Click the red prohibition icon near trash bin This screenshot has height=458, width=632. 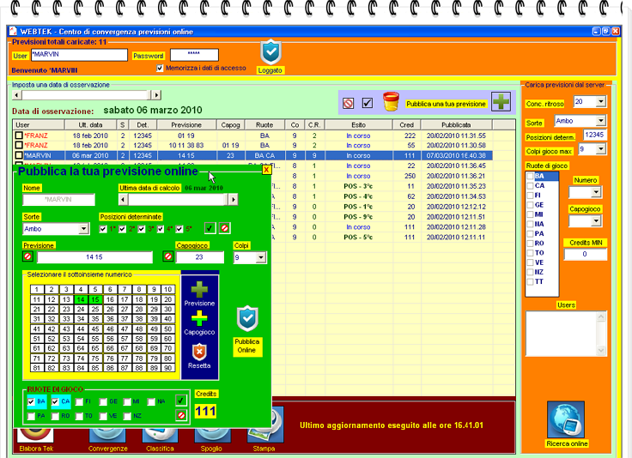click(349, 104)
